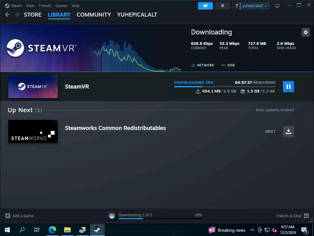This screenshot has height=236, width=314.
Task: Click the network tray icon
Action: click(x=267, y=230)
